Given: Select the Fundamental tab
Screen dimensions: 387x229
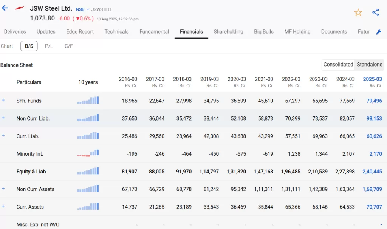Looking at the screenshot, I should (154, 32).
